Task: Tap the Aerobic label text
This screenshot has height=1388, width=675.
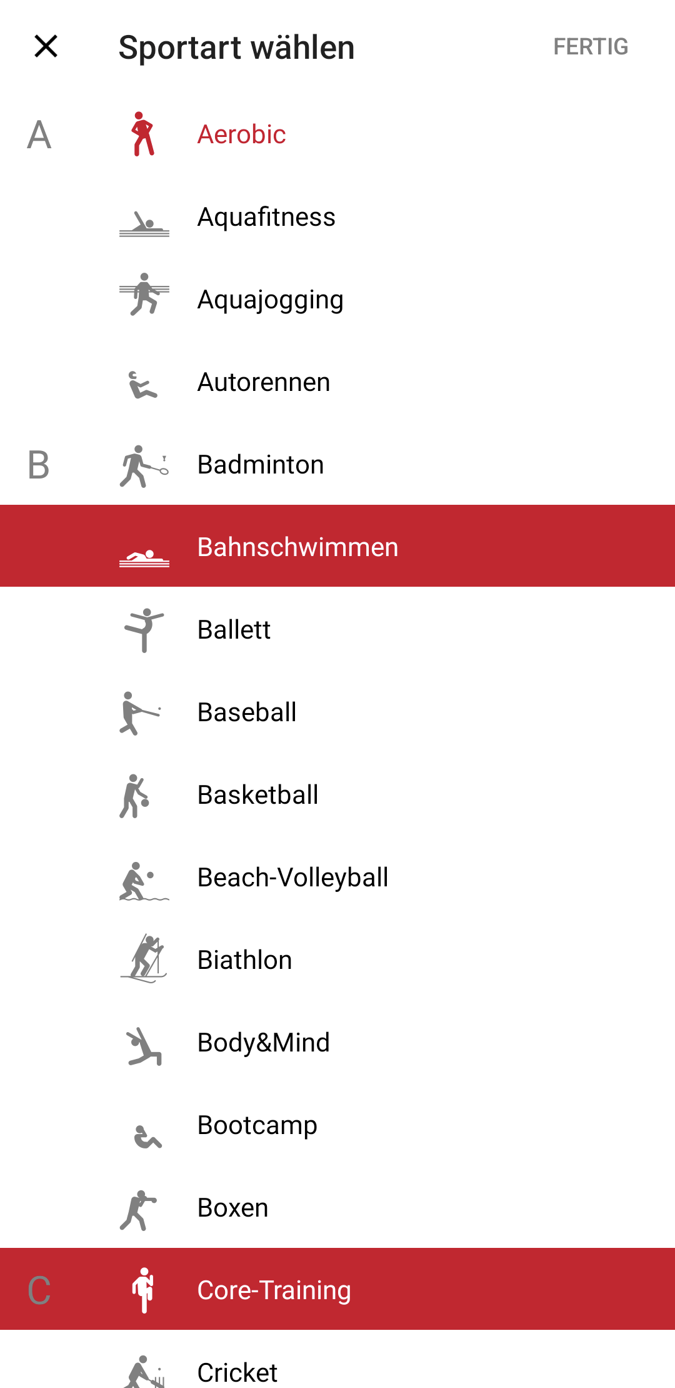Action: coord(241,134)
